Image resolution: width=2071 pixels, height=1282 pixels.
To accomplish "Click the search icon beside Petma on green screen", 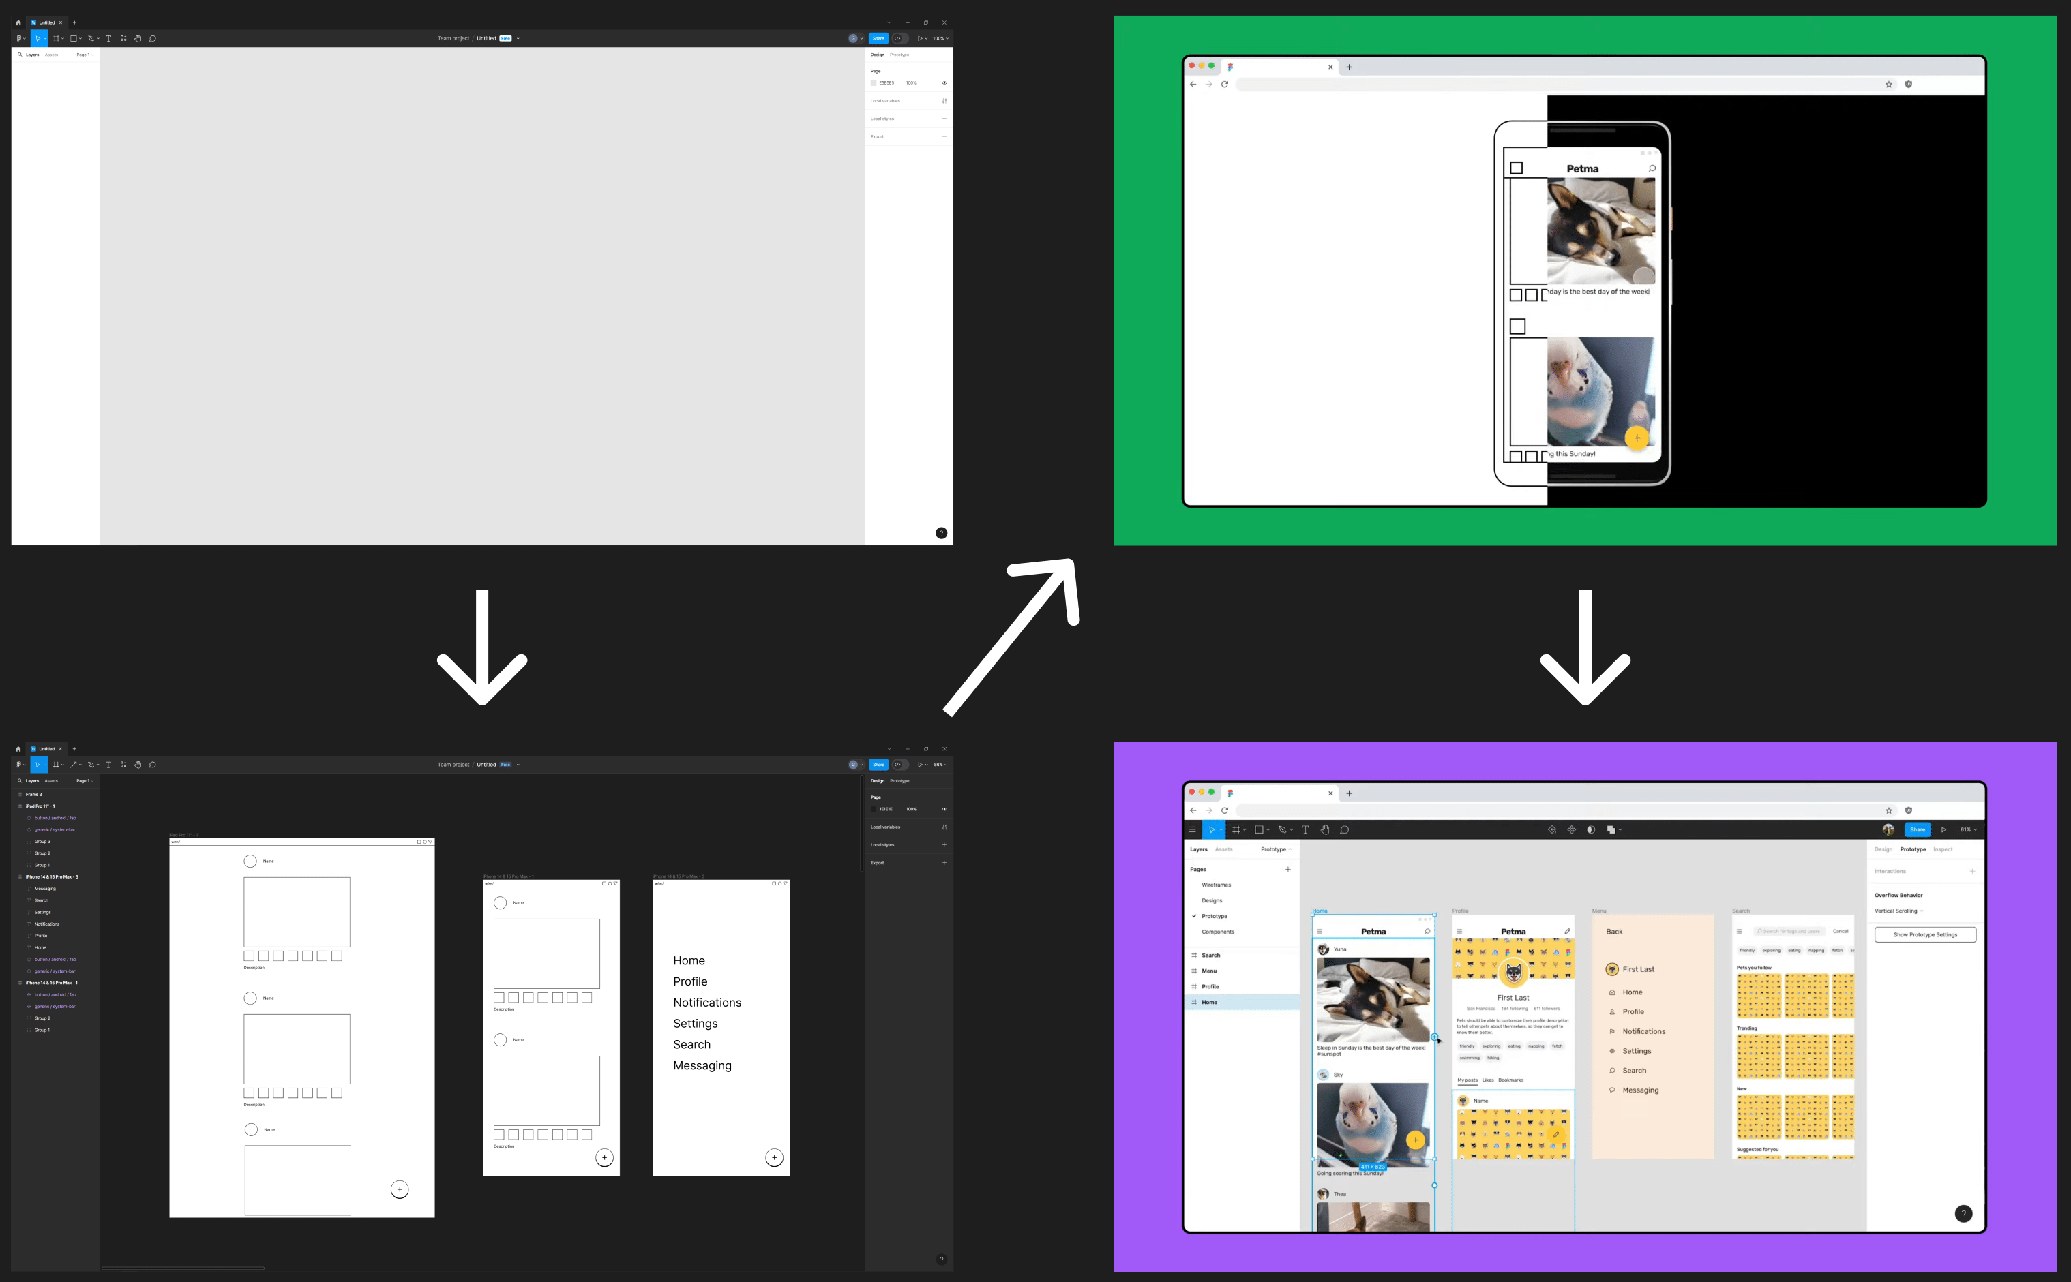I will (1652, 169).
